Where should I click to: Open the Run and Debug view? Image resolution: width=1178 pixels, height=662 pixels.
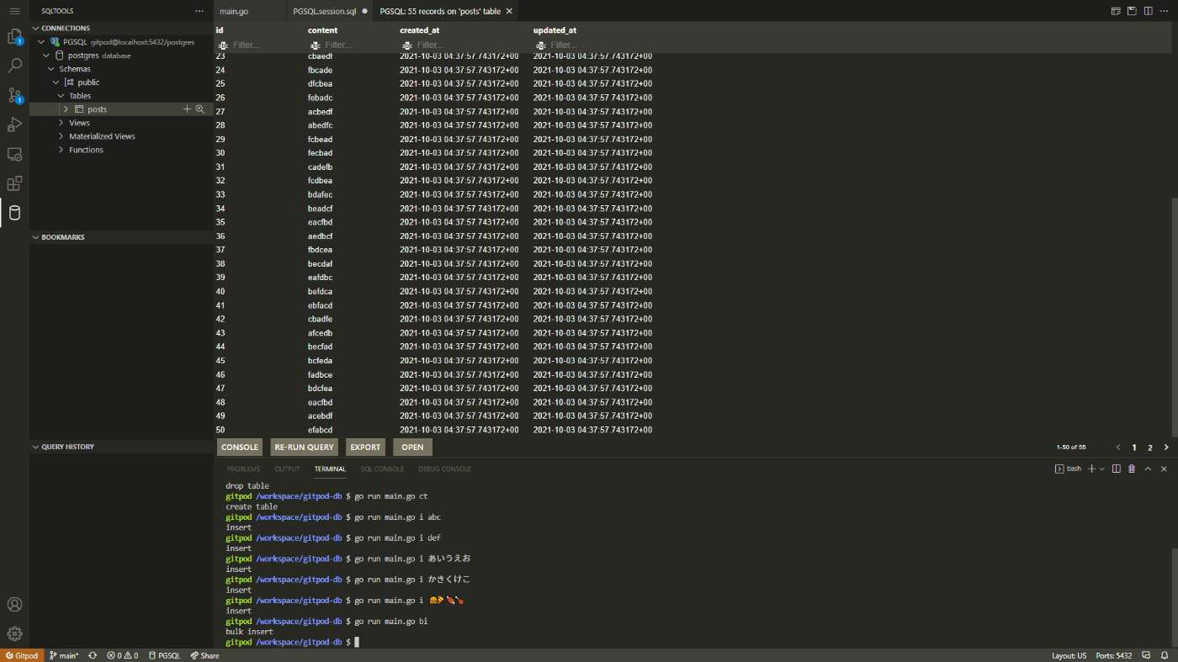click(x=14, y=124)
